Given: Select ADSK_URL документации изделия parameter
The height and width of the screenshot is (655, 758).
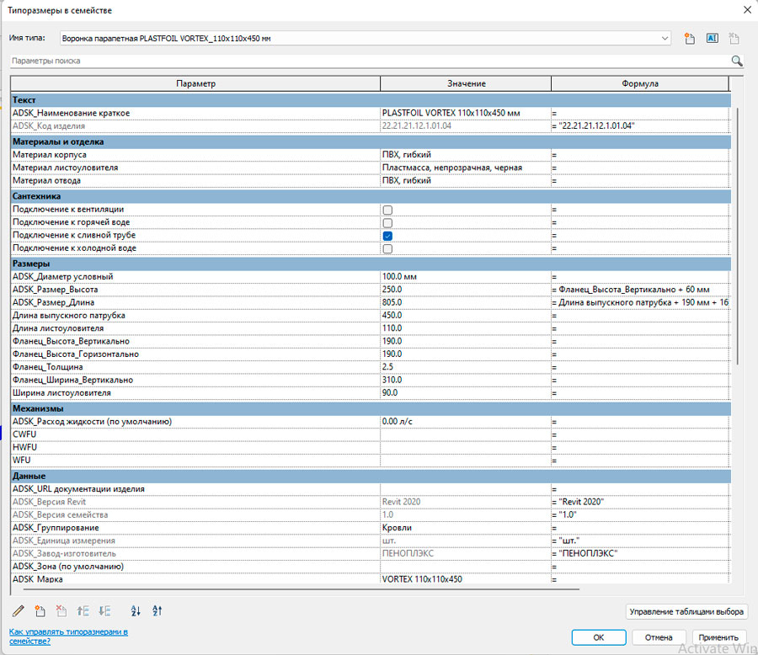Looking at the screenshot, I should [195, 489].
